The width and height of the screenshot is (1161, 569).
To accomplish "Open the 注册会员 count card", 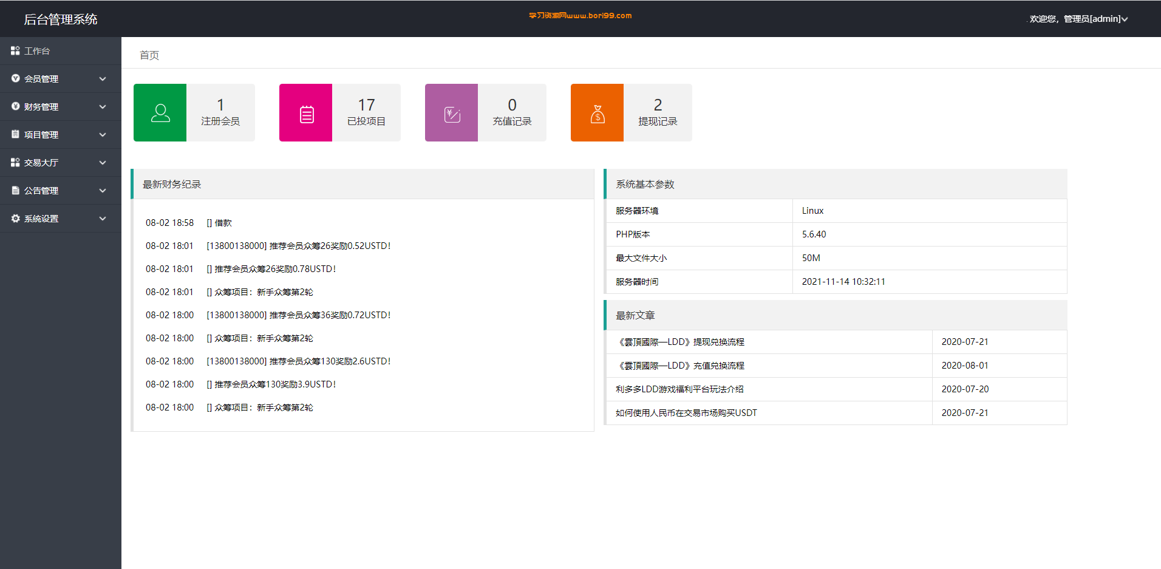I will click(194, 113).
